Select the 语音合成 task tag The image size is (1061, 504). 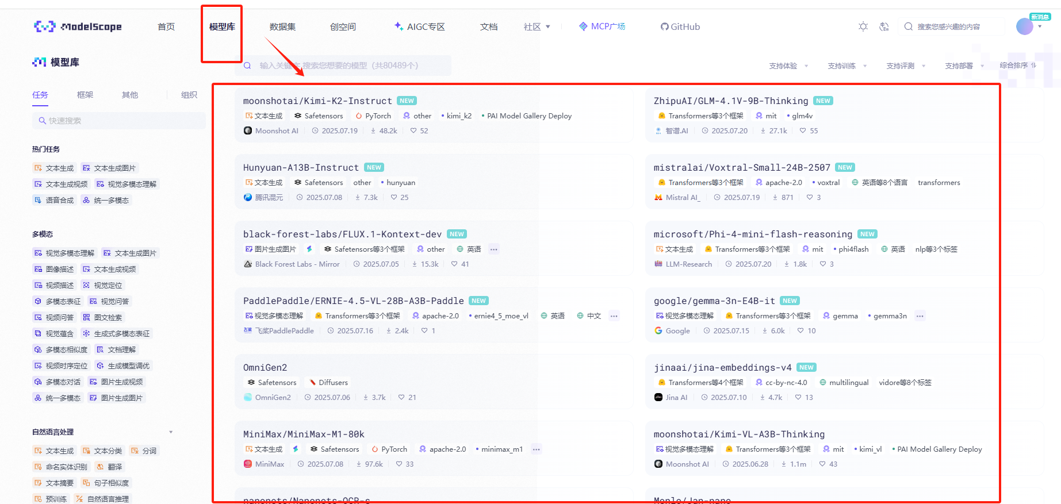pyautogui.click(x=53, y=200)
